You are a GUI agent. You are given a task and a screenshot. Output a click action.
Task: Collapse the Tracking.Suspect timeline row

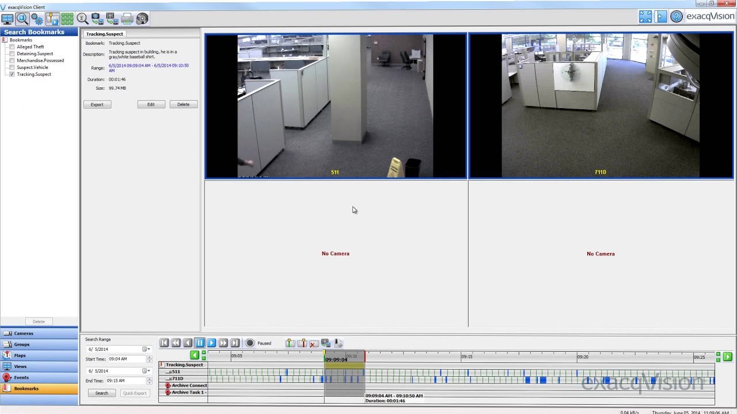[162, 365]
